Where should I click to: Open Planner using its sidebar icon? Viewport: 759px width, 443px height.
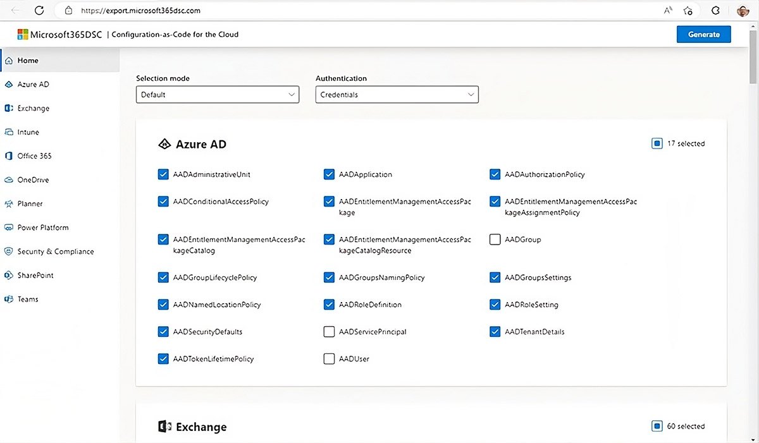9,204
